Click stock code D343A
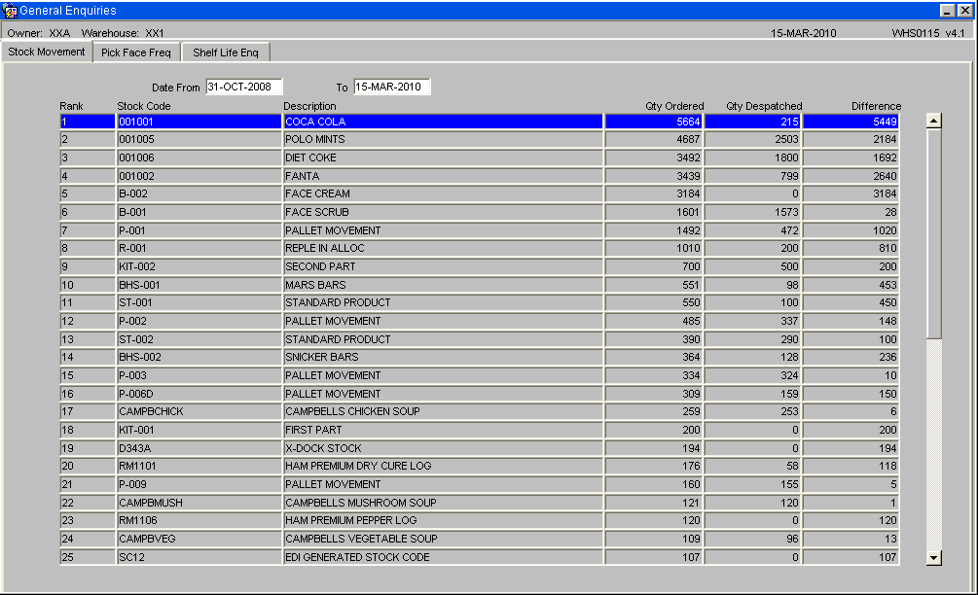 click(199, 448)
